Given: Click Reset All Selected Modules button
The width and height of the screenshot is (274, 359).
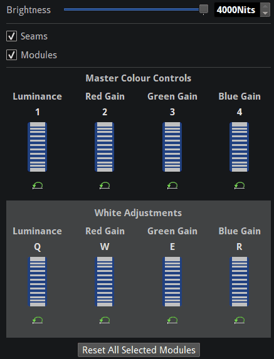Looking at the screenshot, I should point(139,350).
